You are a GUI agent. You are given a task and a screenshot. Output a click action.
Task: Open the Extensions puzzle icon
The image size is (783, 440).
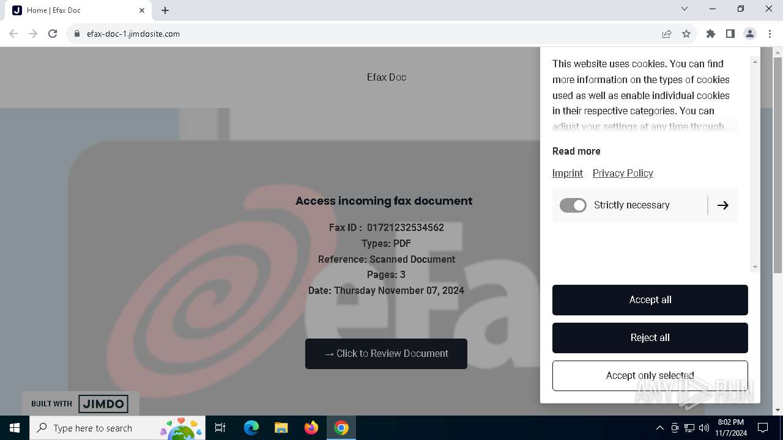(711, 34)
